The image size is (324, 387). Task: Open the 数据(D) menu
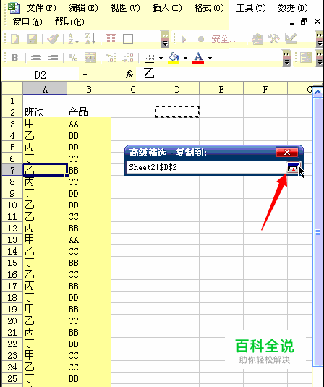pyautogui.click(x=293, y=8)
